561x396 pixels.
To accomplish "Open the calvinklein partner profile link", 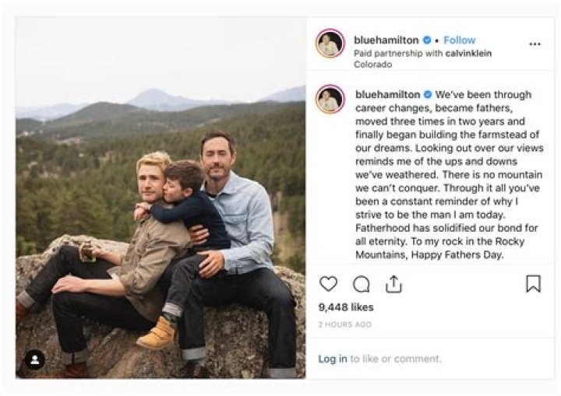I will (x=468, y=53).
